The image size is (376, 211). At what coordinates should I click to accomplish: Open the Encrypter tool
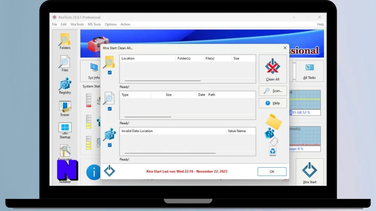[65, 152]
